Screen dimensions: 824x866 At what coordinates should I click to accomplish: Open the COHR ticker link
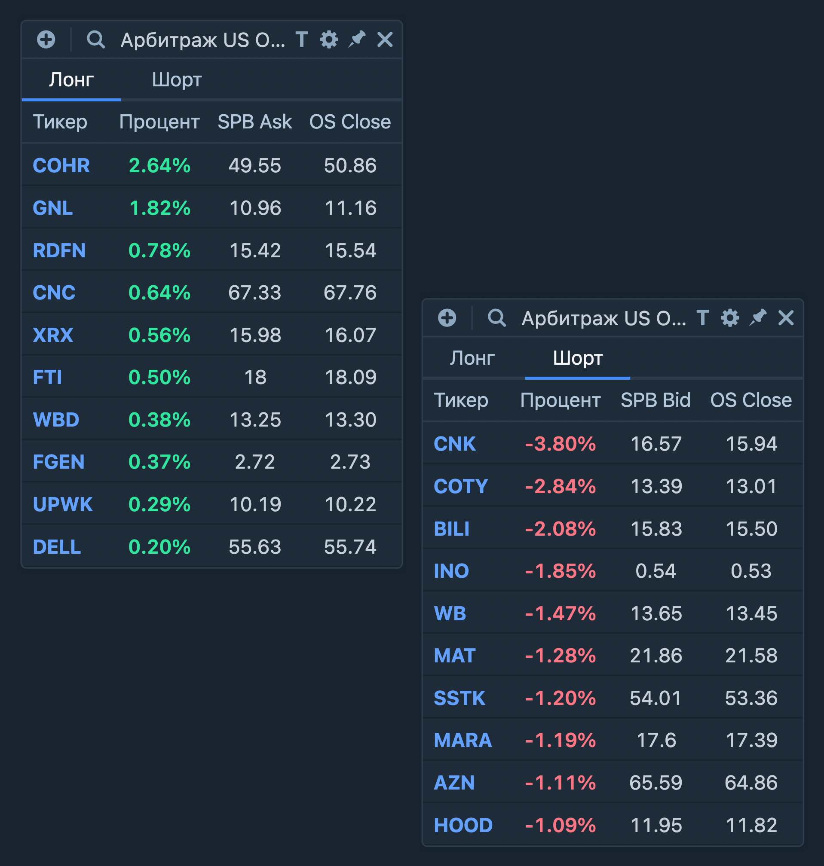pyautogui.click(x=61, y=165)
